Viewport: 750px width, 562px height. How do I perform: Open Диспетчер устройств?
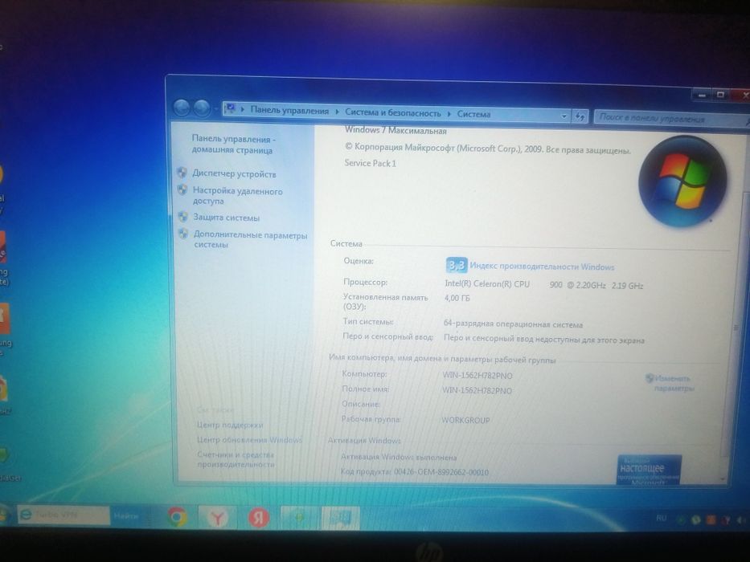[234, 173]
